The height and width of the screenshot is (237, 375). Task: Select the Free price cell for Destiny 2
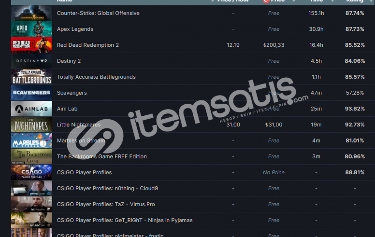tap(274, 61)
